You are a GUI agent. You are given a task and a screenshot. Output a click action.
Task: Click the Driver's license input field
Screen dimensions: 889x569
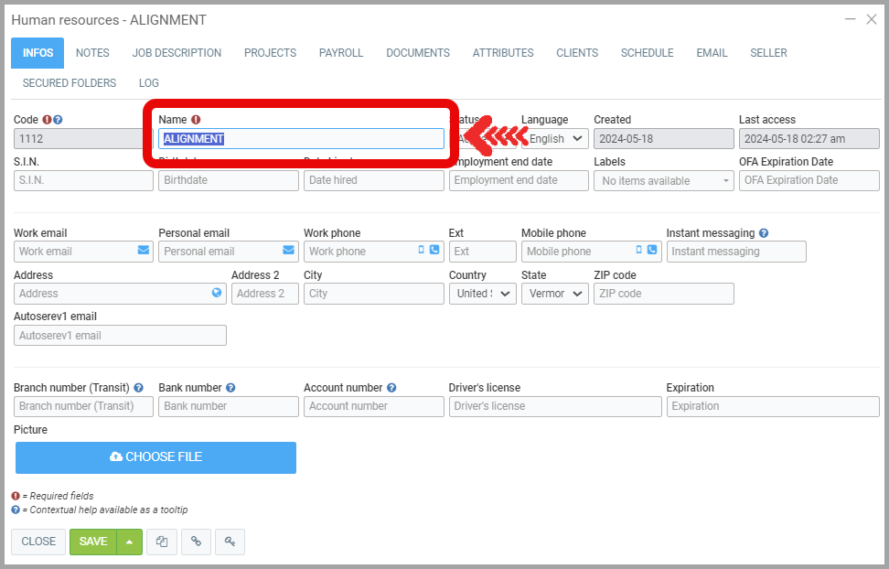pyautogui.click(x=554, y=406)
